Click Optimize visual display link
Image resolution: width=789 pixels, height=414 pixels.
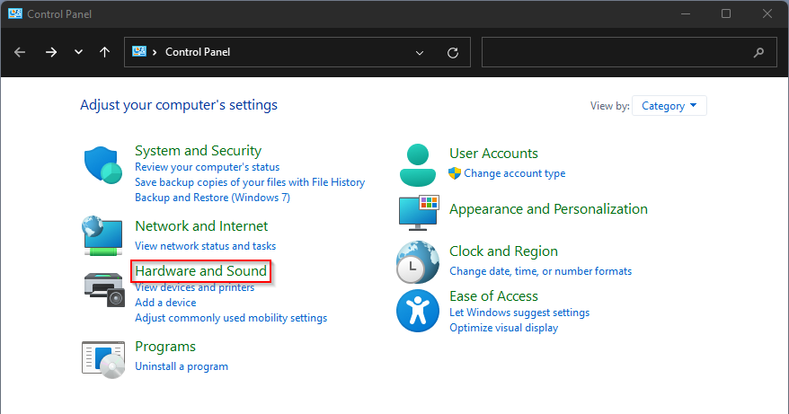tap(504, 328)
